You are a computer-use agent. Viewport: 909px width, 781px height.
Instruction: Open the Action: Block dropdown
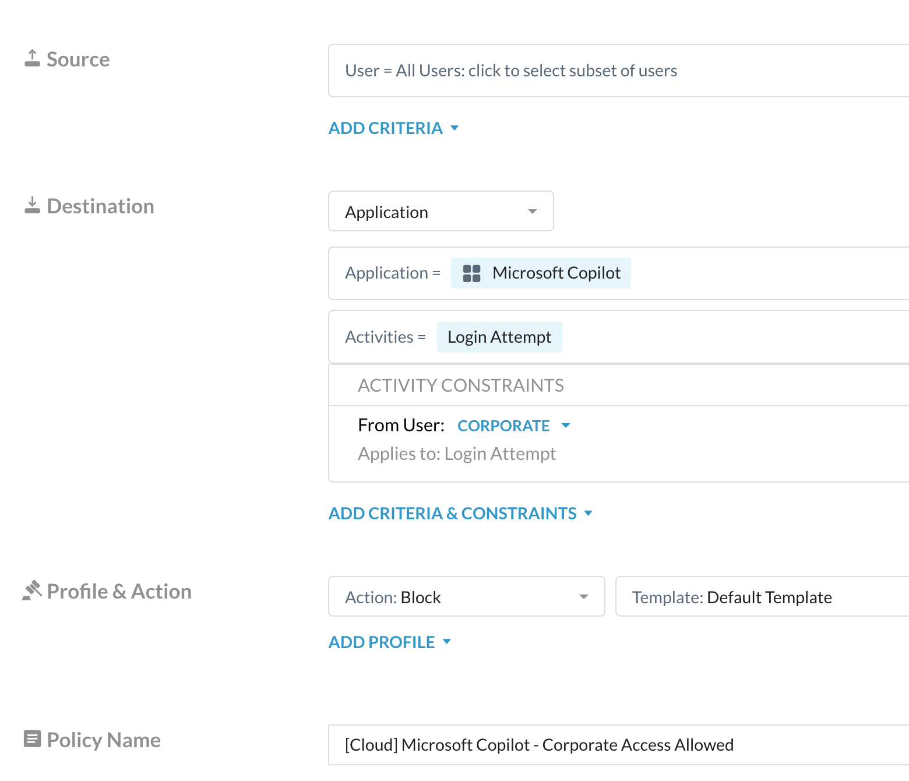click(467, 597)
